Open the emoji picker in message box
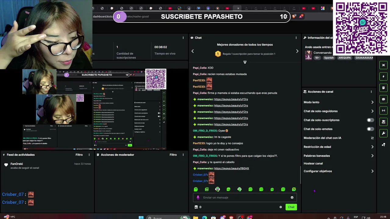Viewport: 390px width, 219px height. pyautogui.click(x=292, y=197)
